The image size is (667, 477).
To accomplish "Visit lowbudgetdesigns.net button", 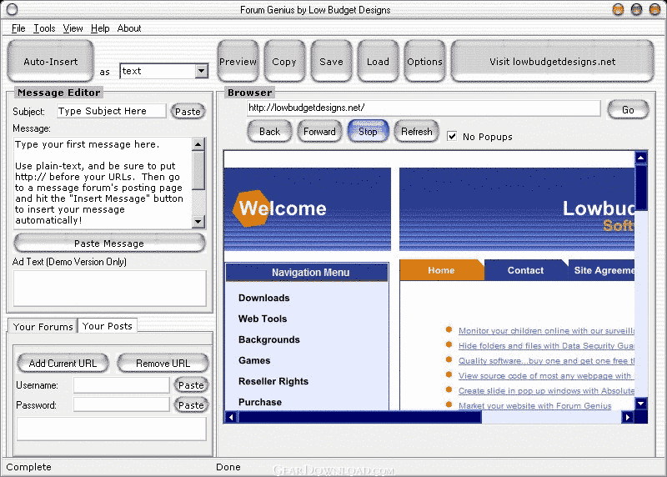I will pyautogui.click(x=552, y=61).
